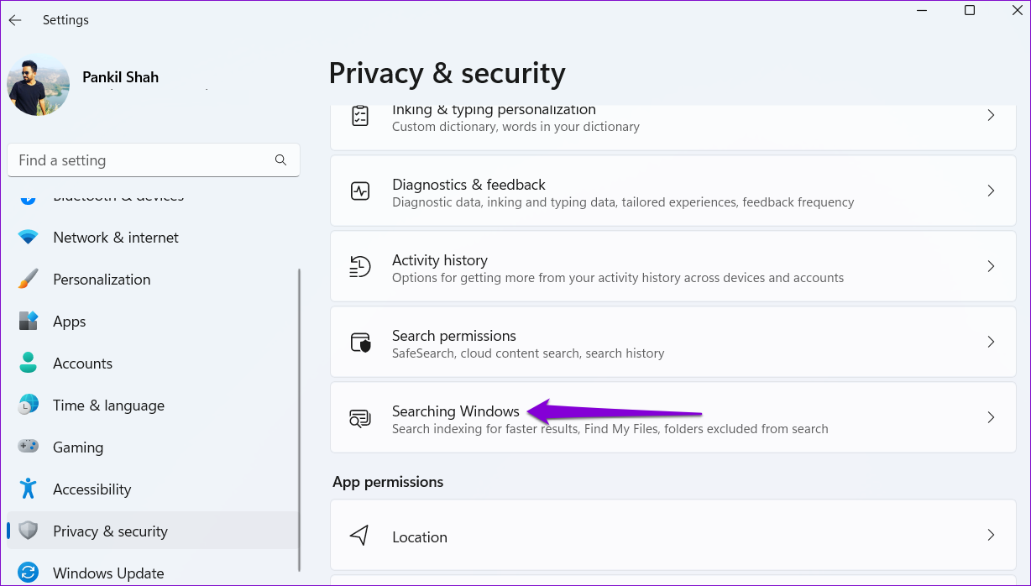1031x586 pixels.
Task: Expand Search permissions chevron
Action: pyautogui.click(x=991, y=343)
